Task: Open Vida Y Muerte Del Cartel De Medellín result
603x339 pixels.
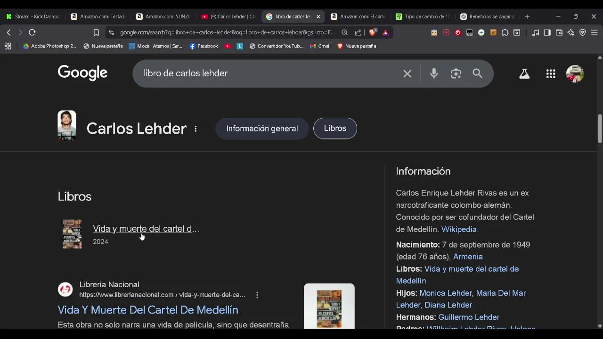Action: (x=148, y=310)
